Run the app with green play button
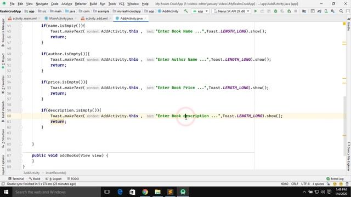Image resolution: width=351 pixels, height=197 pixels. (x=256, y=11)
